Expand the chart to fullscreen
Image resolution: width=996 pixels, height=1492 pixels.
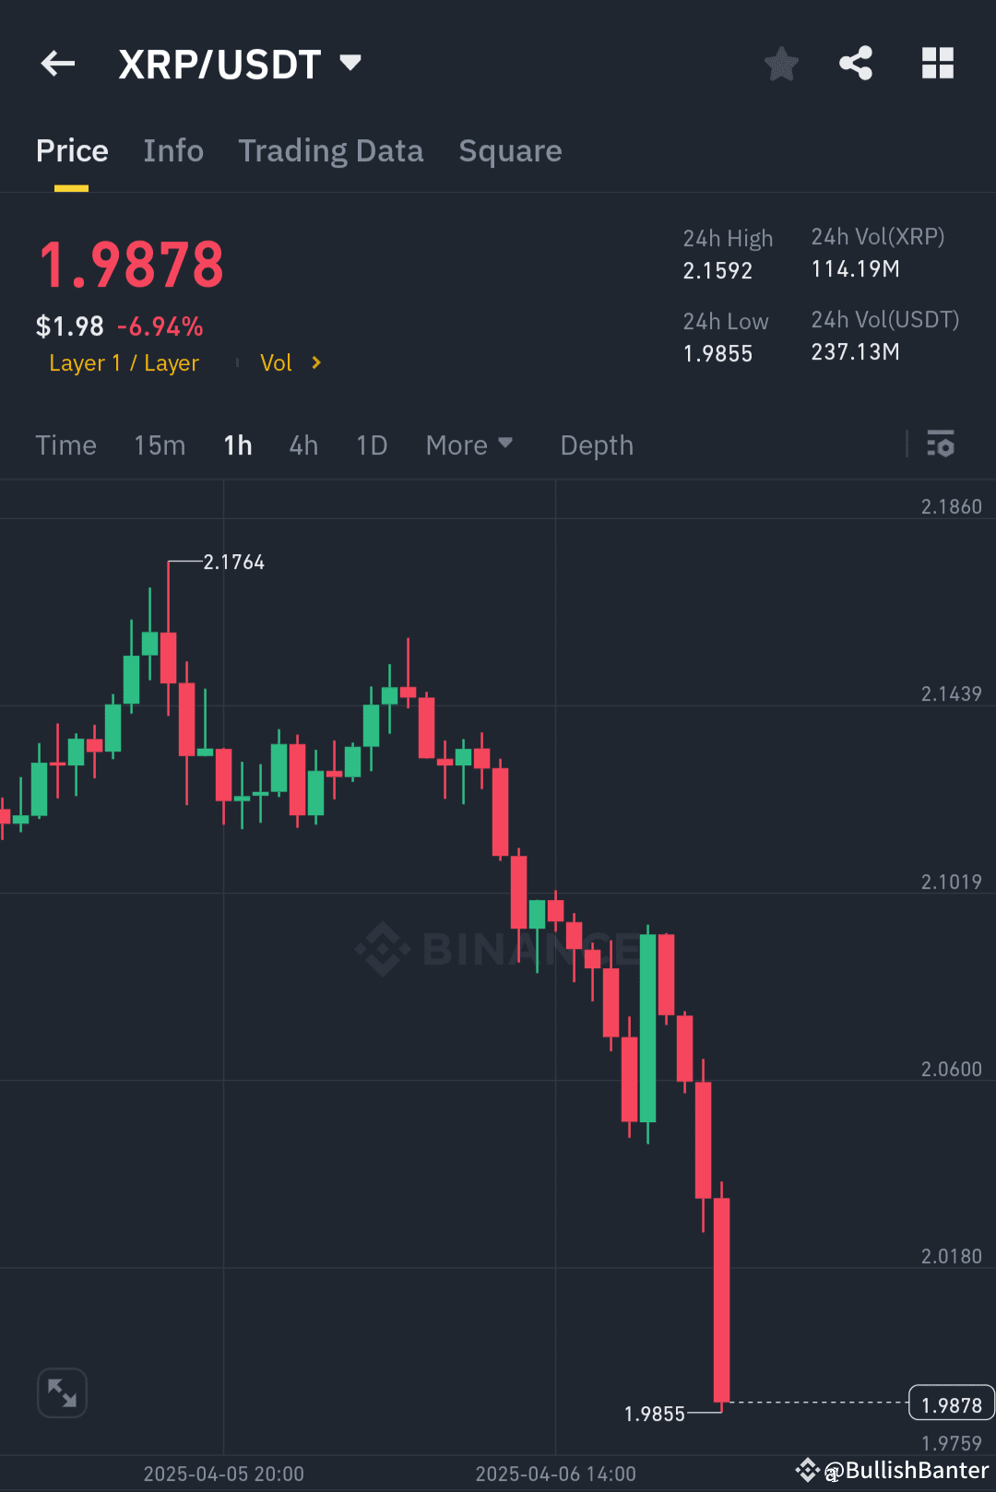point(62,1392)
